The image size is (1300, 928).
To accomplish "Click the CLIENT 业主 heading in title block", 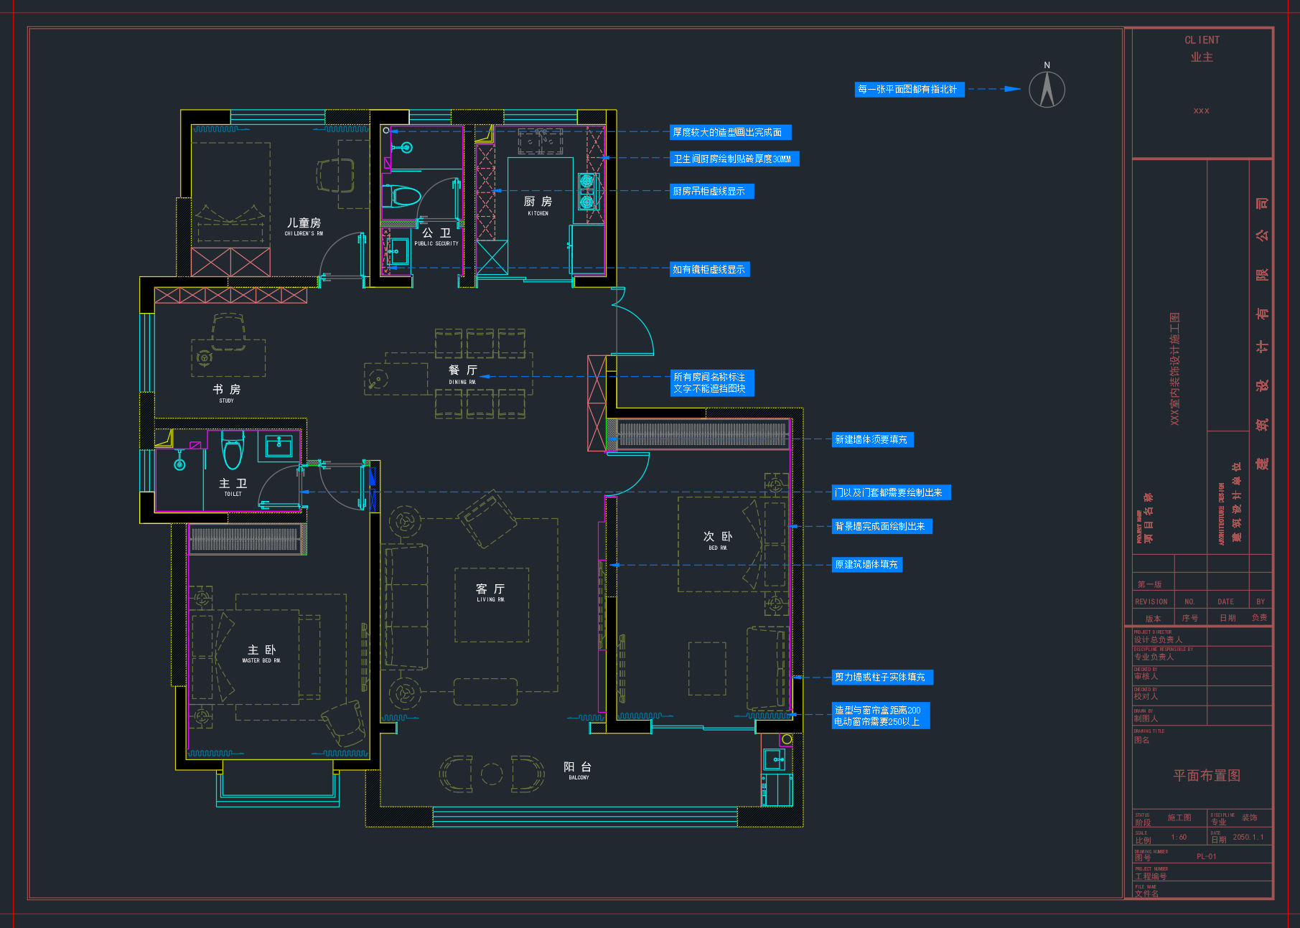I will click(1202, 49).
